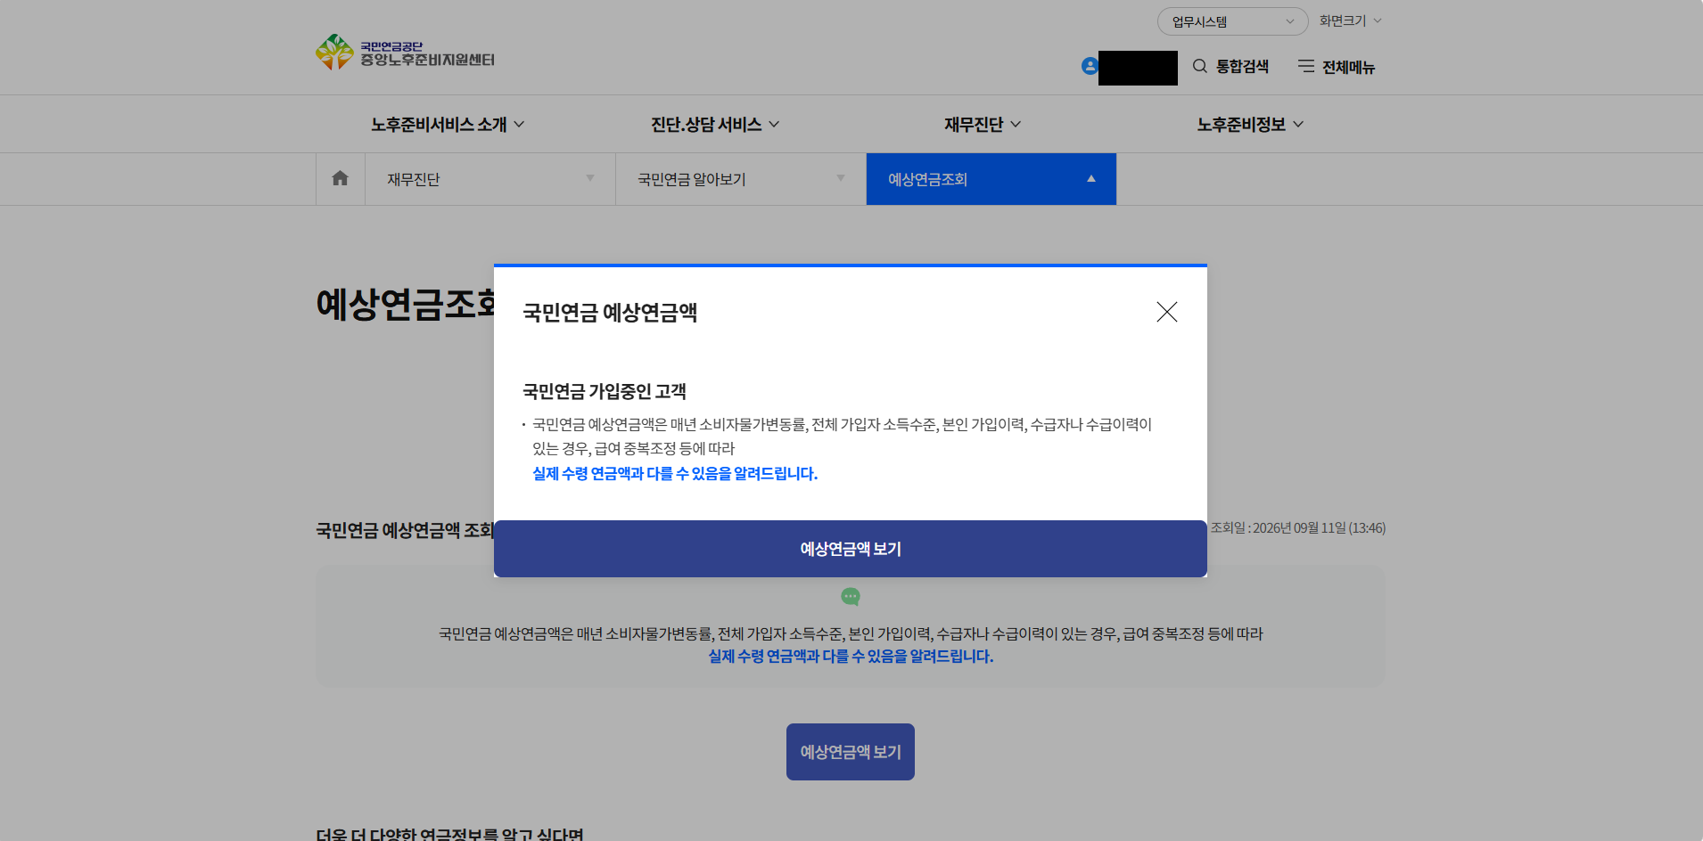This screenshot has width=1703, height=841.
Task: Open the home icon in breadcrumb
Action: [x=340, y=178]
